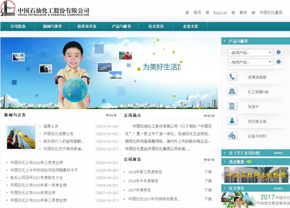Click the go arrow beside 家用产品
The width and height of the screenshot is (290, 208).
pyautogui.click(x=279, y=52)
